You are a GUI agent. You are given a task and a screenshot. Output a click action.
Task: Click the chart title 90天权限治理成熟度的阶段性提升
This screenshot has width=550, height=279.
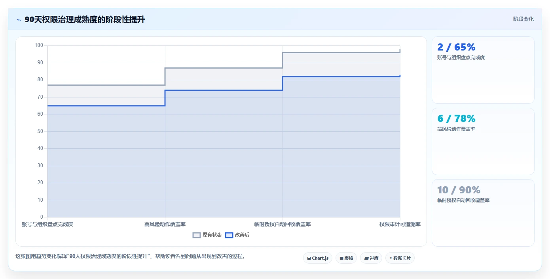coord(85,20)
